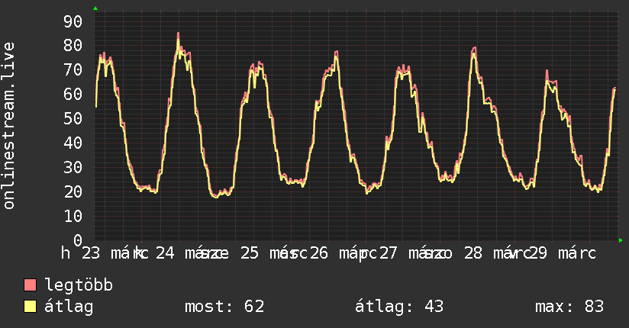This screenshot has height=328, width=629.
Task: Click the onlinestream.live vertical axis title
Action: click(9, 126)
